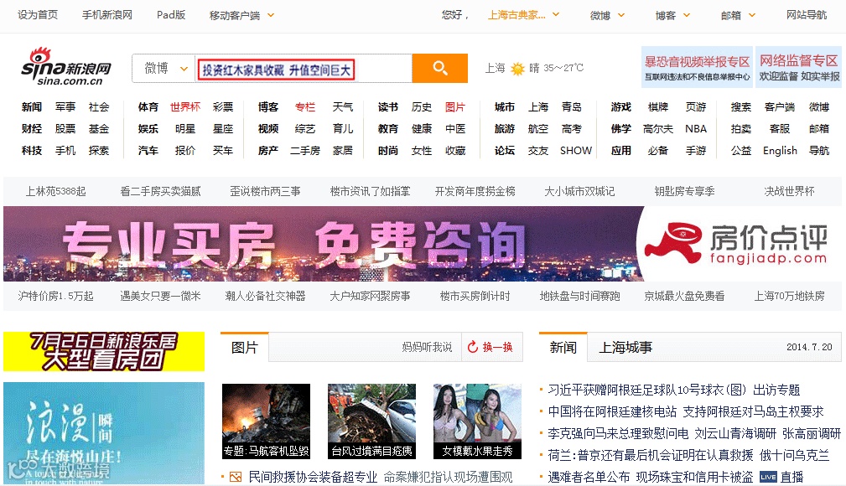This screenshot has width=846, height=486.
Task: Select the 图片 tab
Action: tap(245, 348)
